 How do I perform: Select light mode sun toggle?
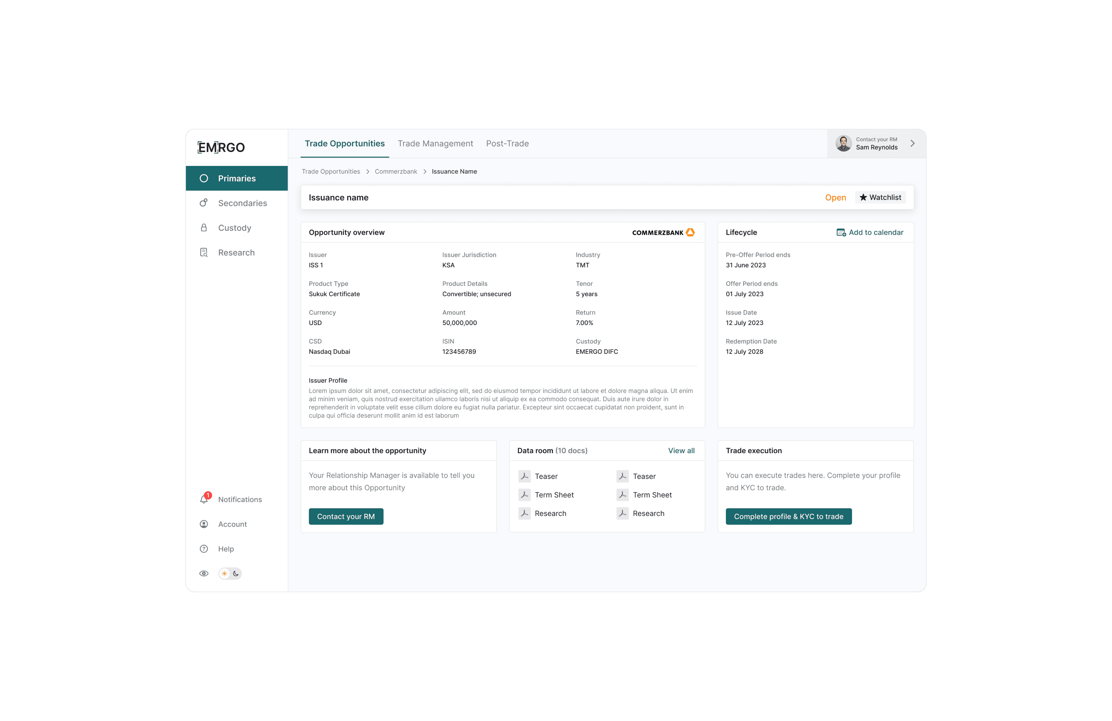tap(225, 573)
